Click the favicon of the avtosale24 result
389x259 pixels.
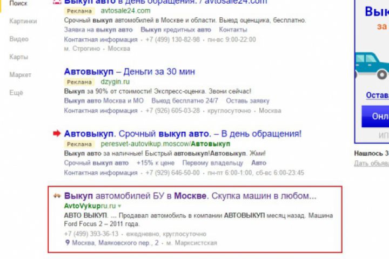57,2
